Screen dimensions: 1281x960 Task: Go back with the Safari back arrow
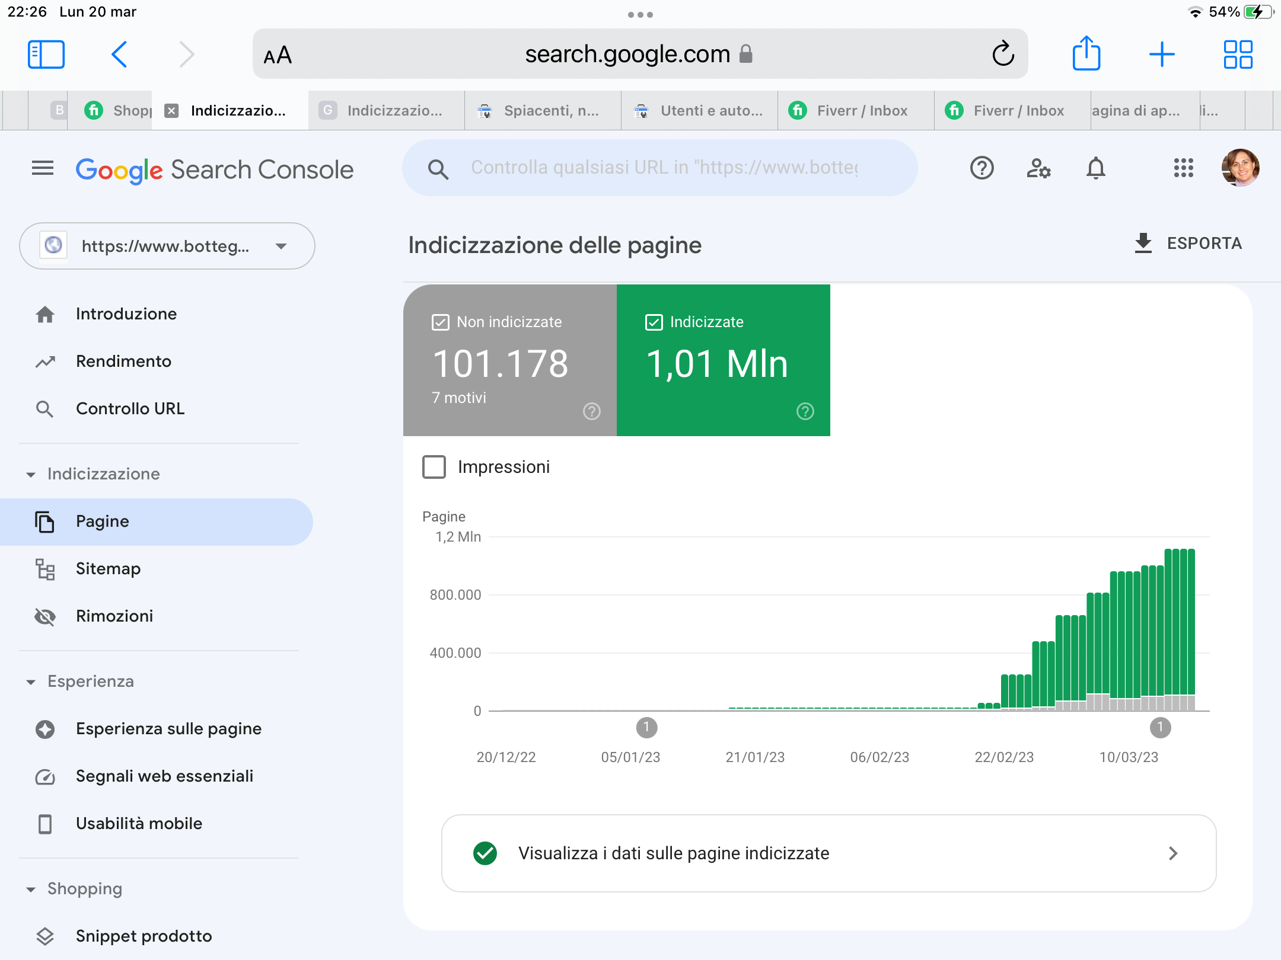point(119,55)
